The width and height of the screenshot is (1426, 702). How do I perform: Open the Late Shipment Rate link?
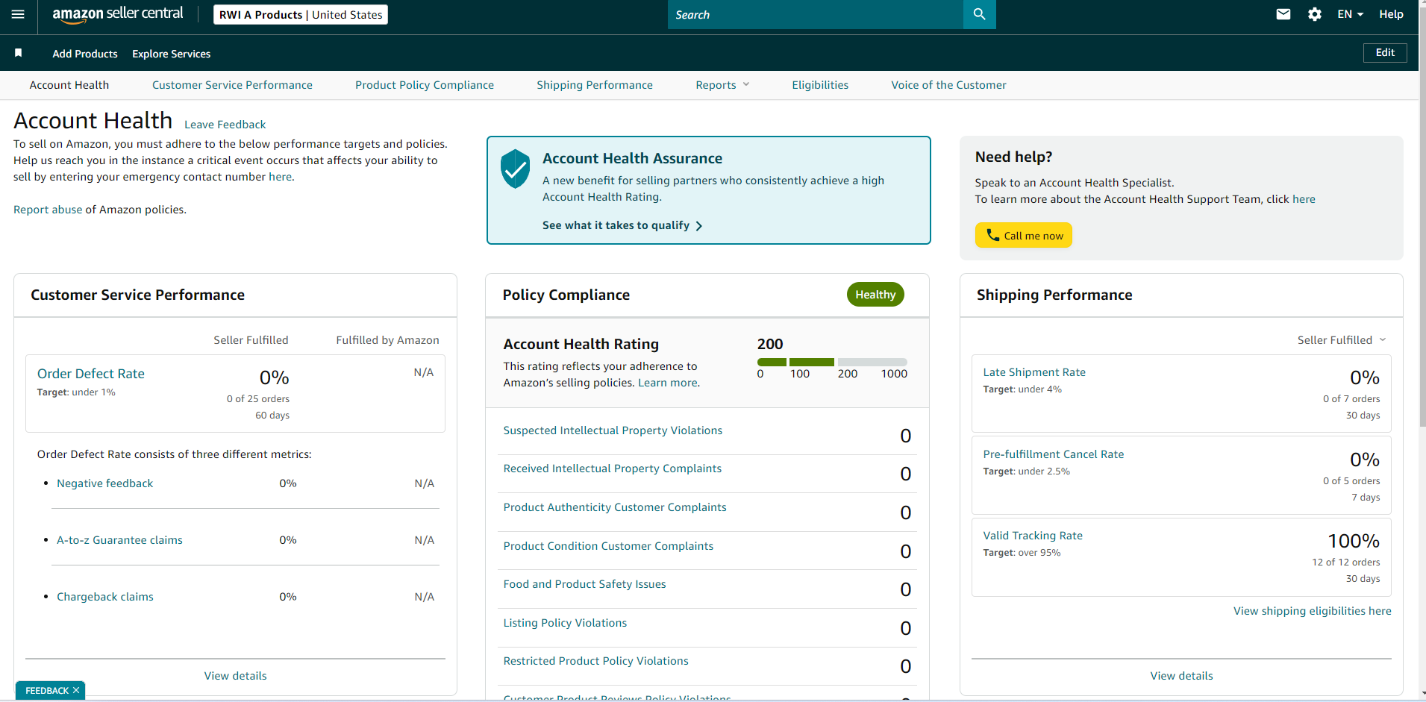point(1034,372)
